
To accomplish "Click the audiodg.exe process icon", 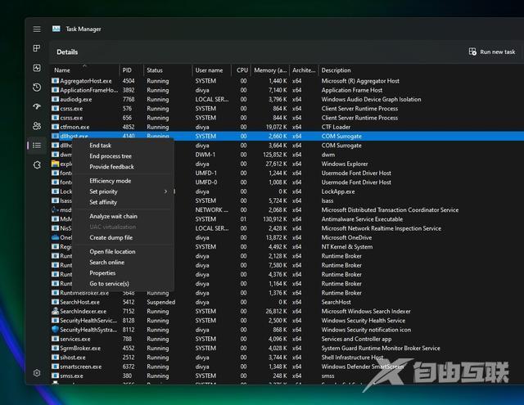I will (55, 99).
